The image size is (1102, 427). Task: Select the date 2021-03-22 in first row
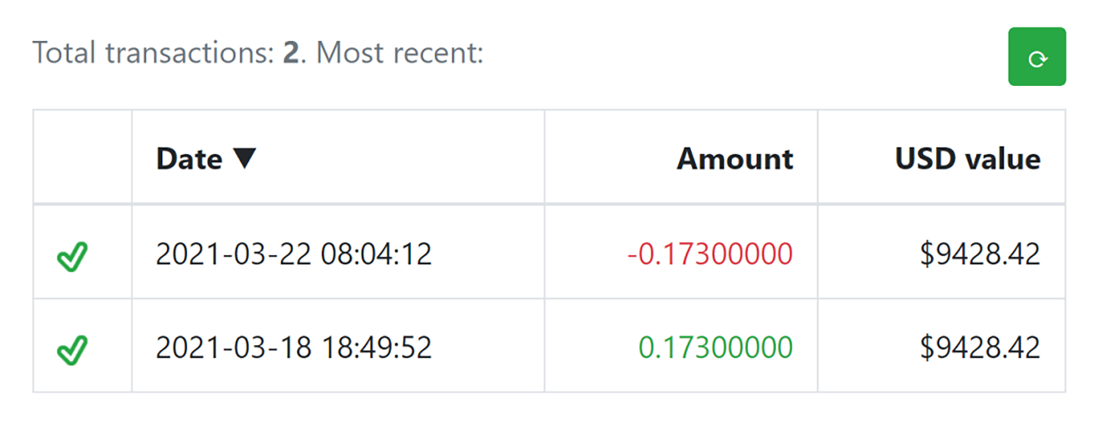point(233,255)
